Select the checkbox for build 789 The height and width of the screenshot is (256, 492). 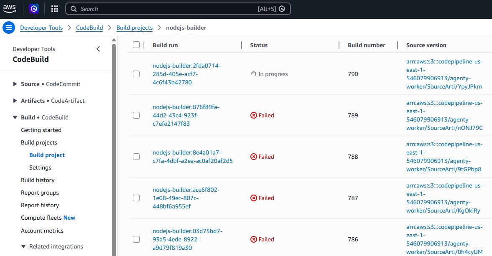click(136, 115)
